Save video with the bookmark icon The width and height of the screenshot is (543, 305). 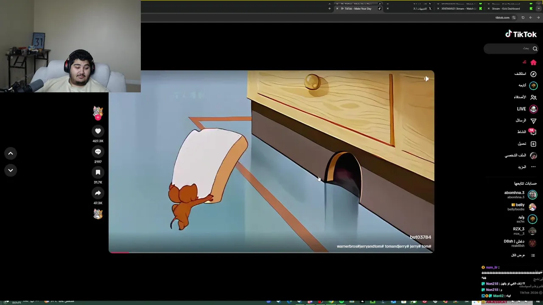click(98, 172)
